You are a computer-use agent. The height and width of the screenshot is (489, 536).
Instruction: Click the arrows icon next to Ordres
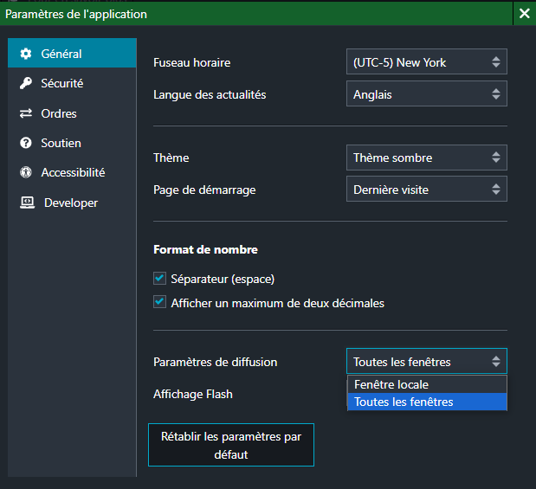[25, 113]
